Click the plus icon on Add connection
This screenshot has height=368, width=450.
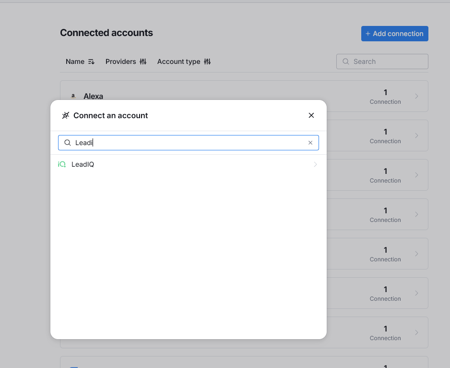(x=367, y=34)
